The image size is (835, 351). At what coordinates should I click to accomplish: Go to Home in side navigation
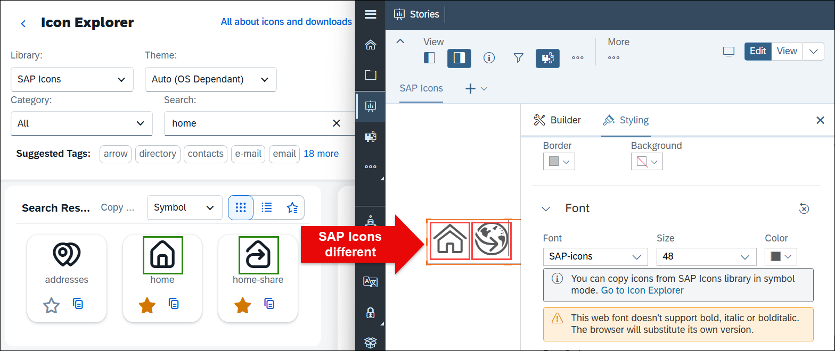coord(371,45)
